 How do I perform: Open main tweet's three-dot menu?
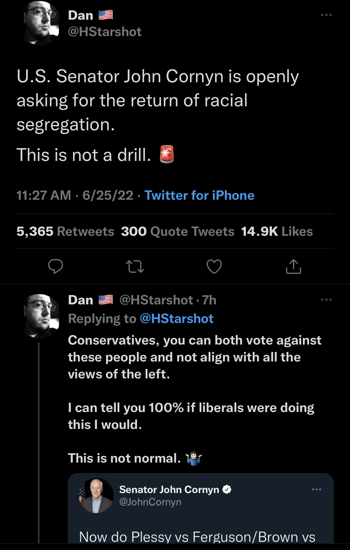326,15
